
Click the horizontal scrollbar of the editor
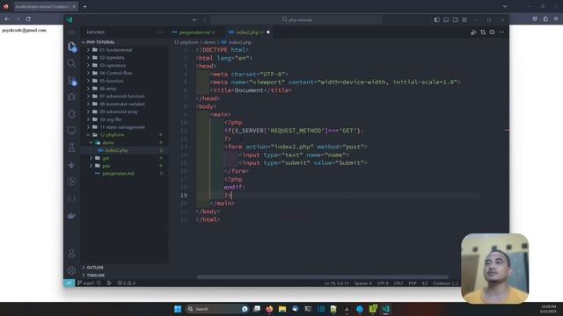[322, 277]
